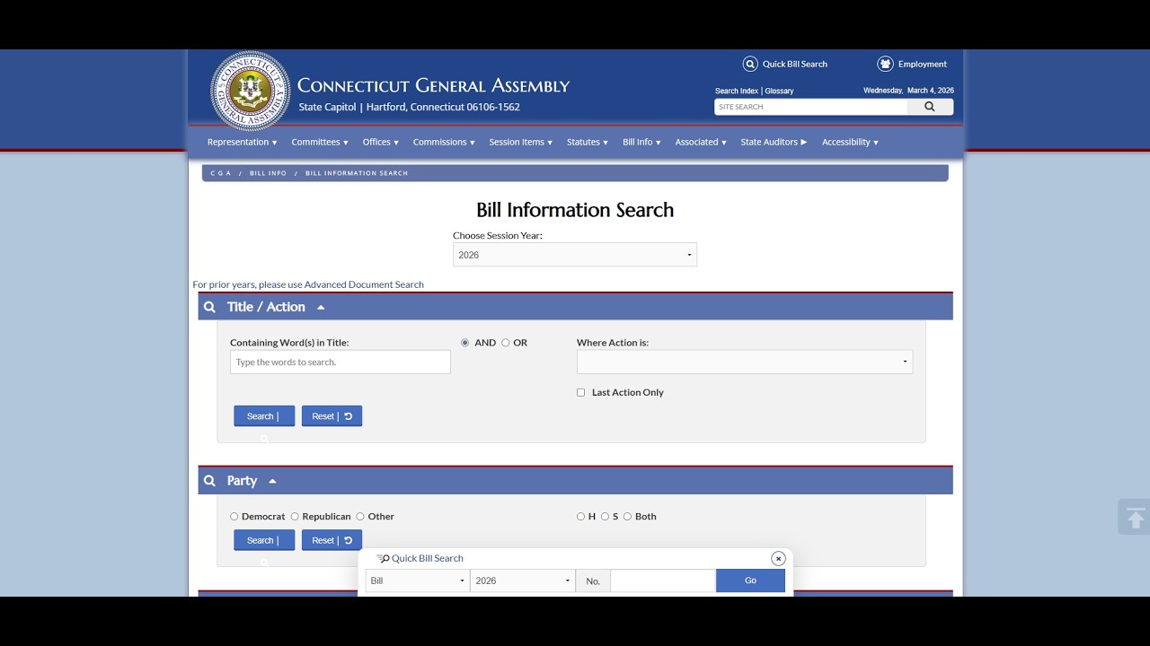Screen dimensions: 1150x646
Task: Click the Quick Bill Search magnifier icon in header
Action: (x=750, y=64)
